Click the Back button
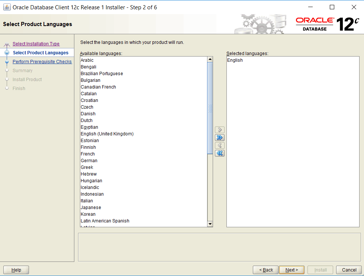 coord(265,270)
